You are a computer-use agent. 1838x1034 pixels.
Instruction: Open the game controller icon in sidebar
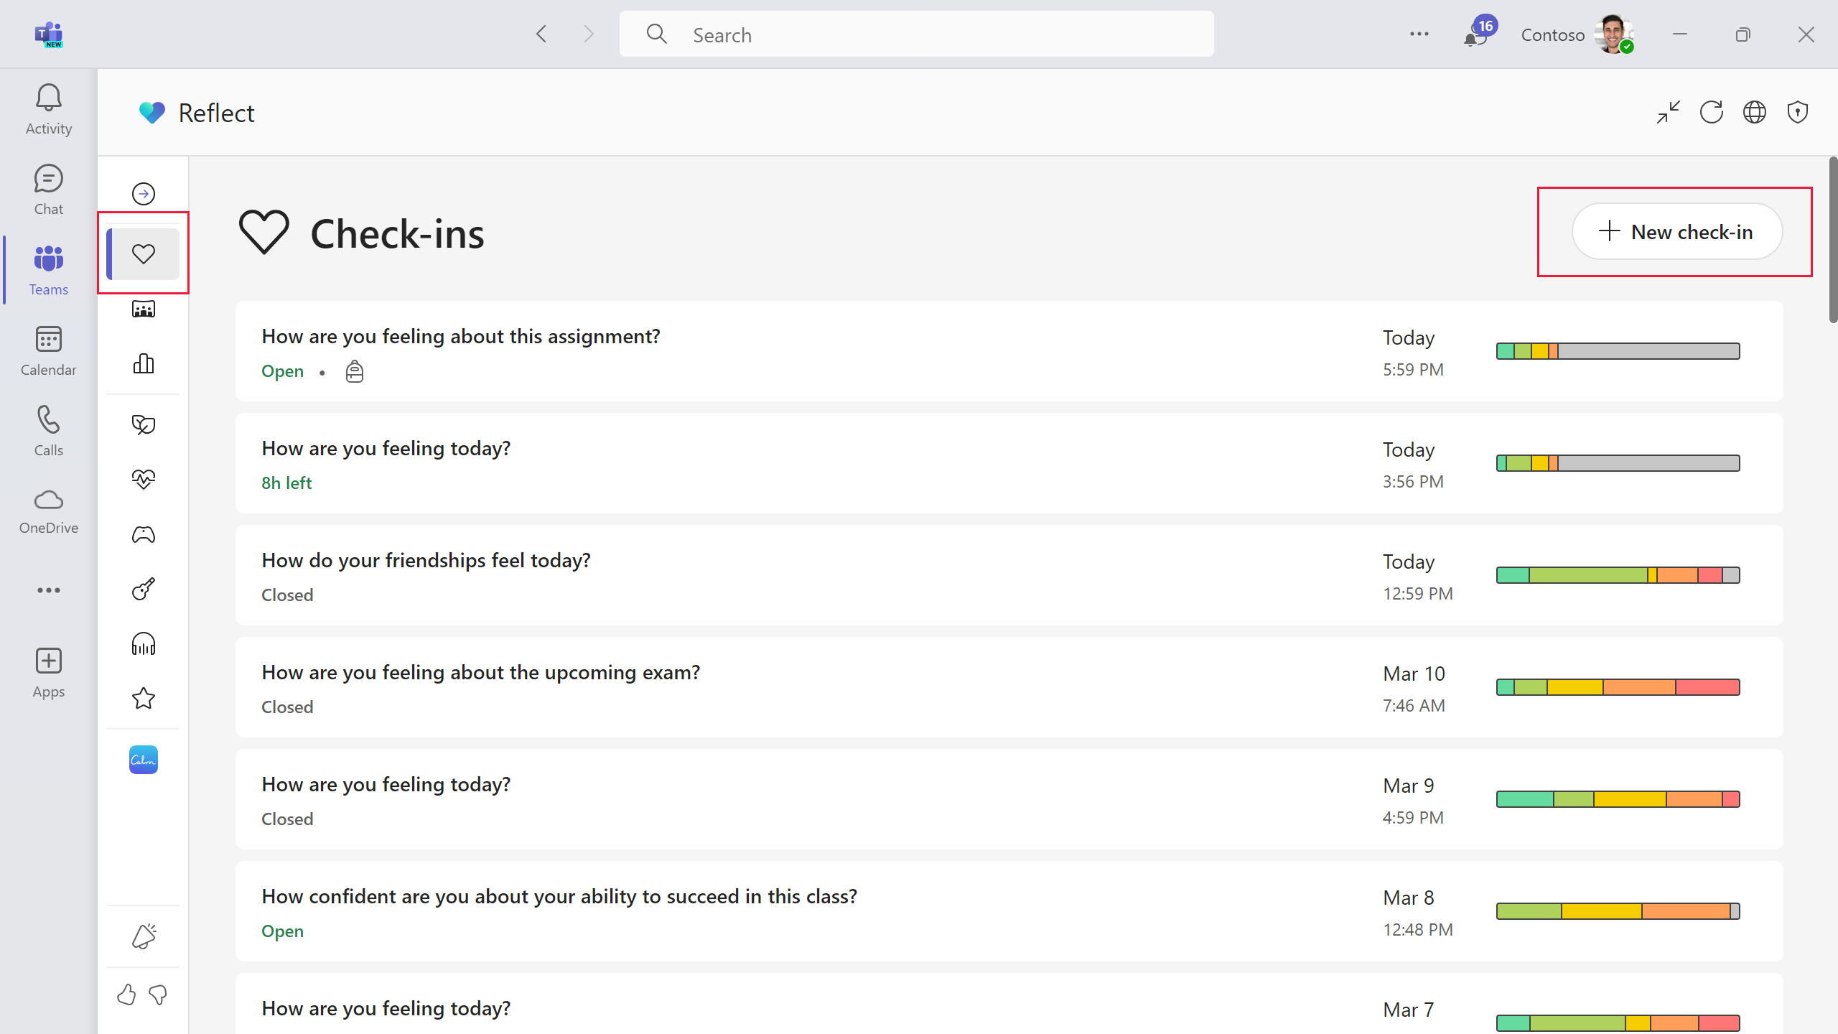click(144, 534)
